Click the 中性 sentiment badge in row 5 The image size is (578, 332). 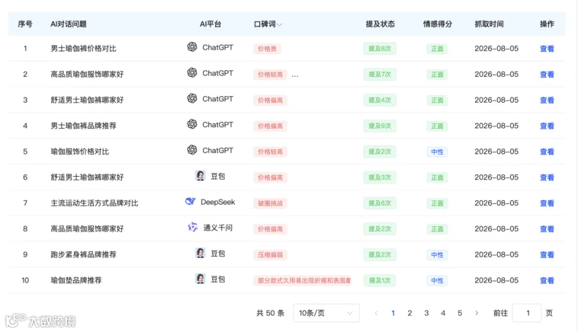coord(437,152)
